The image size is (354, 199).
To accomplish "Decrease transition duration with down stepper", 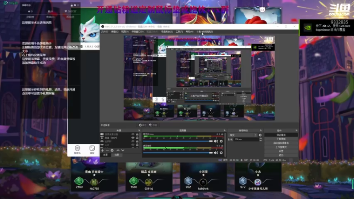I will [x=260, y=140].
